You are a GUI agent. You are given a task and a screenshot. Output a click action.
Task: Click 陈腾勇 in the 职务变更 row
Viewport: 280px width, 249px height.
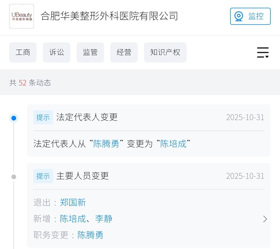click(90, 235)
